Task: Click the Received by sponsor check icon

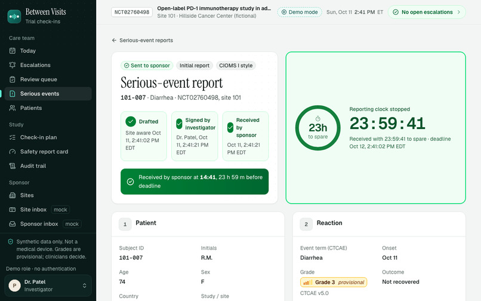Action: pyautogui.click(x=230, y=127)
